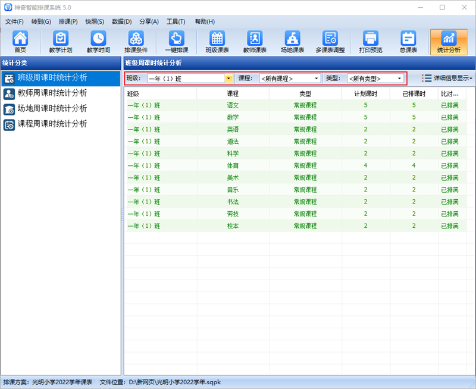Select the 校本 course cell
The height and width of the screenshot is (389, 476).
pos(233,226)
